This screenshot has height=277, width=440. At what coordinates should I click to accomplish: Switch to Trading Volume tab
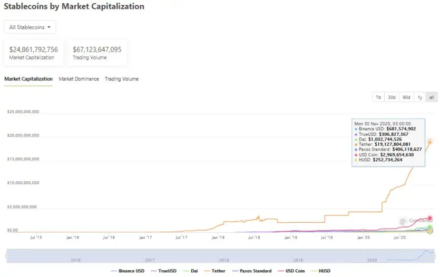122,79
